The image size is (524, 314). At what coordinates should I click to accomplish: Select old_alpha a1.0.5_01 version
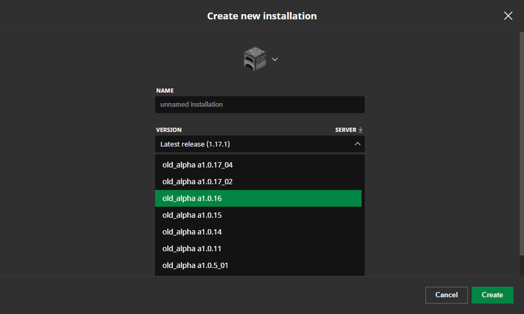click(195, 265)
